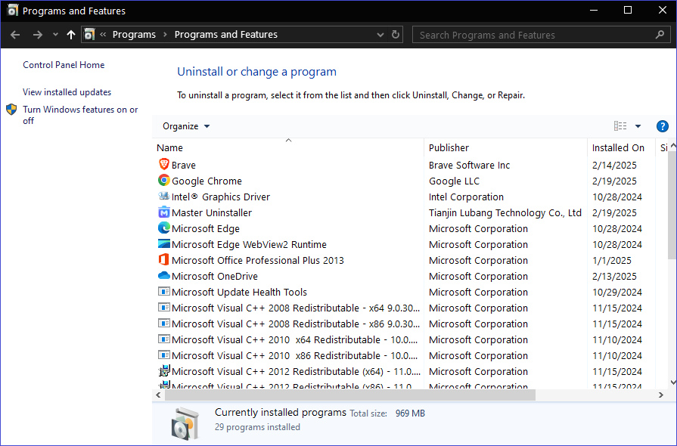Screen dimensions: 677x446
Task: Go forward with the forward arrow
Action: point(38,35)
